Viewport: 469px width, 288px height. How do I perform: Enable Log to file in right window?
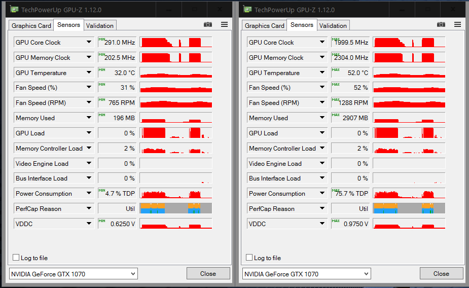click(x=249, y=258)
